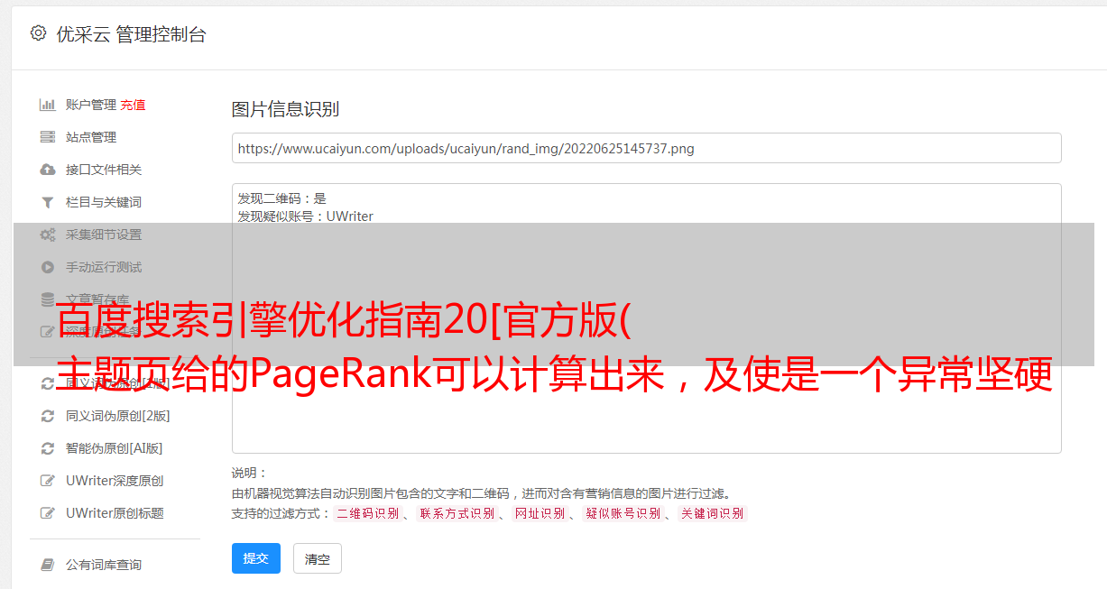
Task: Open 同义词伪原创[2版] in the sidebar
Action: pyautogui.click(x=117, y=416)
